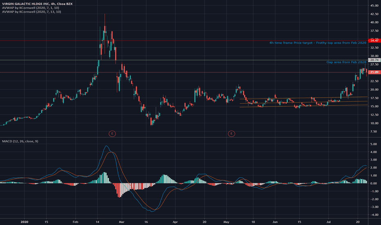
Task: Click the 'May' label on the time axis
Action: point(226,222)
